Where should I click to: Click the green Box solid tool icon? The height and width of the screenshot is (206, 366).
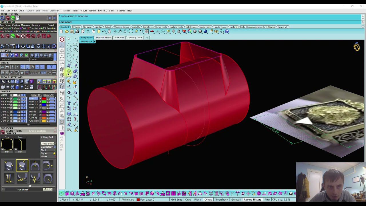pyautogui.click(x=69, y=71)
